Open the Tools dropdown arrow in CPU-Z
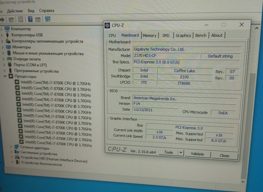The height and width of the screenshot is (192, 263). (x=181, y=152)
